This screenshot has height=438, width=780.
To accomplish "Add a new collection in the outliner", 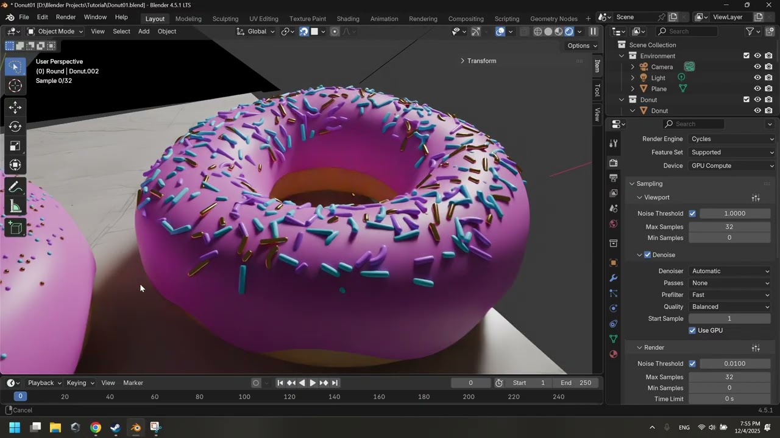I will click(x=769, y=32).
